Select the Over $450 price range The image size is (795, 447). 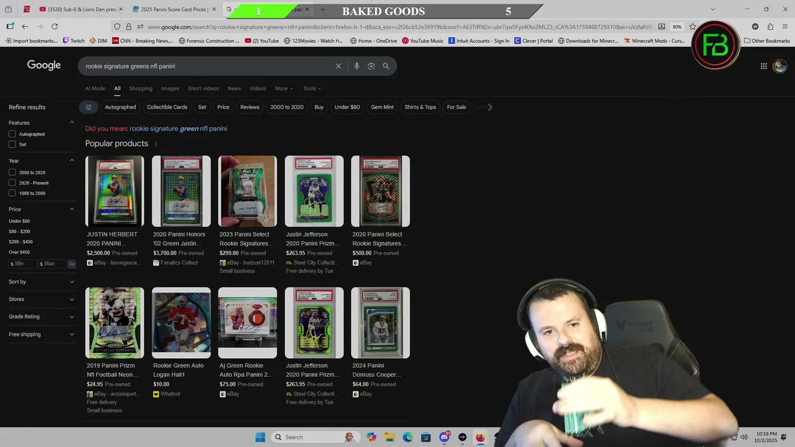[19, 252]
